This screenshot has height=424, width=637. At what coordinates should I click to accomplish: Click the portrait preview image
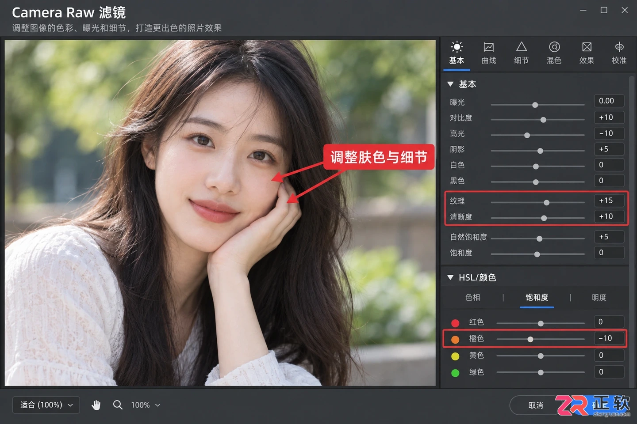220,213
